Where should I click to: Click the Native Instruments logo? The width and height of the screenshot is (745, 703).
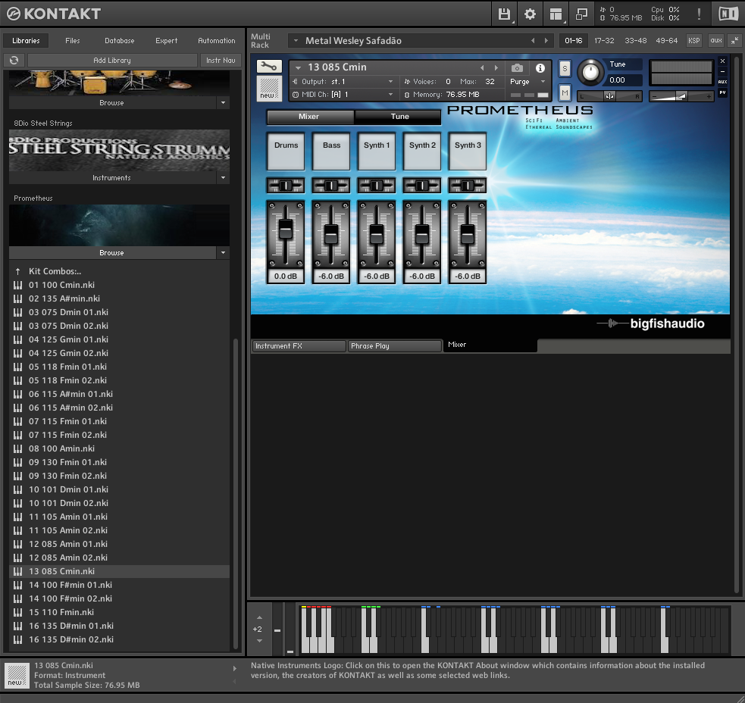pyautogui.click(x=728, y=14)
